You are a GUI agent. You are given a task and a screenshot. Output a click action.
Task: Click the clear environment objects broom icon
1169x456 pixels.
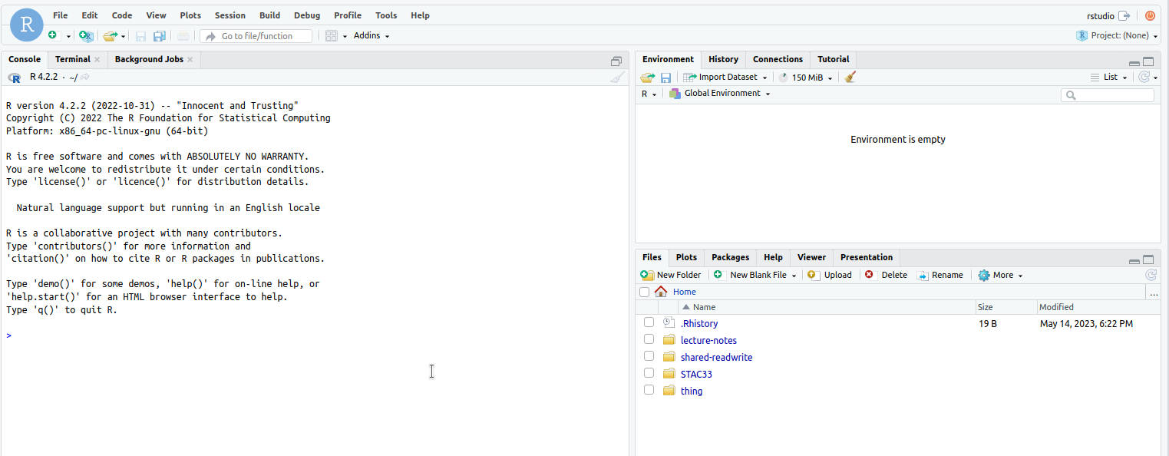click(x=850, y=77)
